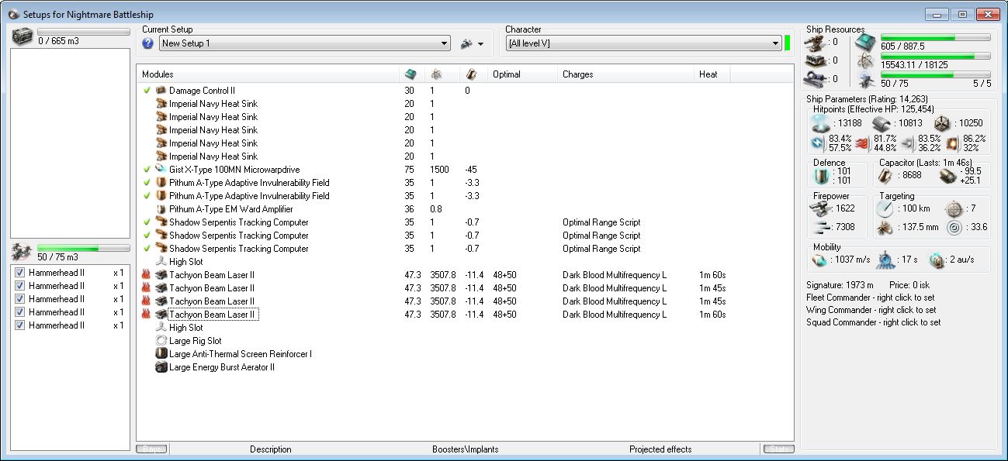The height and width of the screenshot is (461, 1008).
Task: Click the powergrid column header icon
Action: click(437, 74)
